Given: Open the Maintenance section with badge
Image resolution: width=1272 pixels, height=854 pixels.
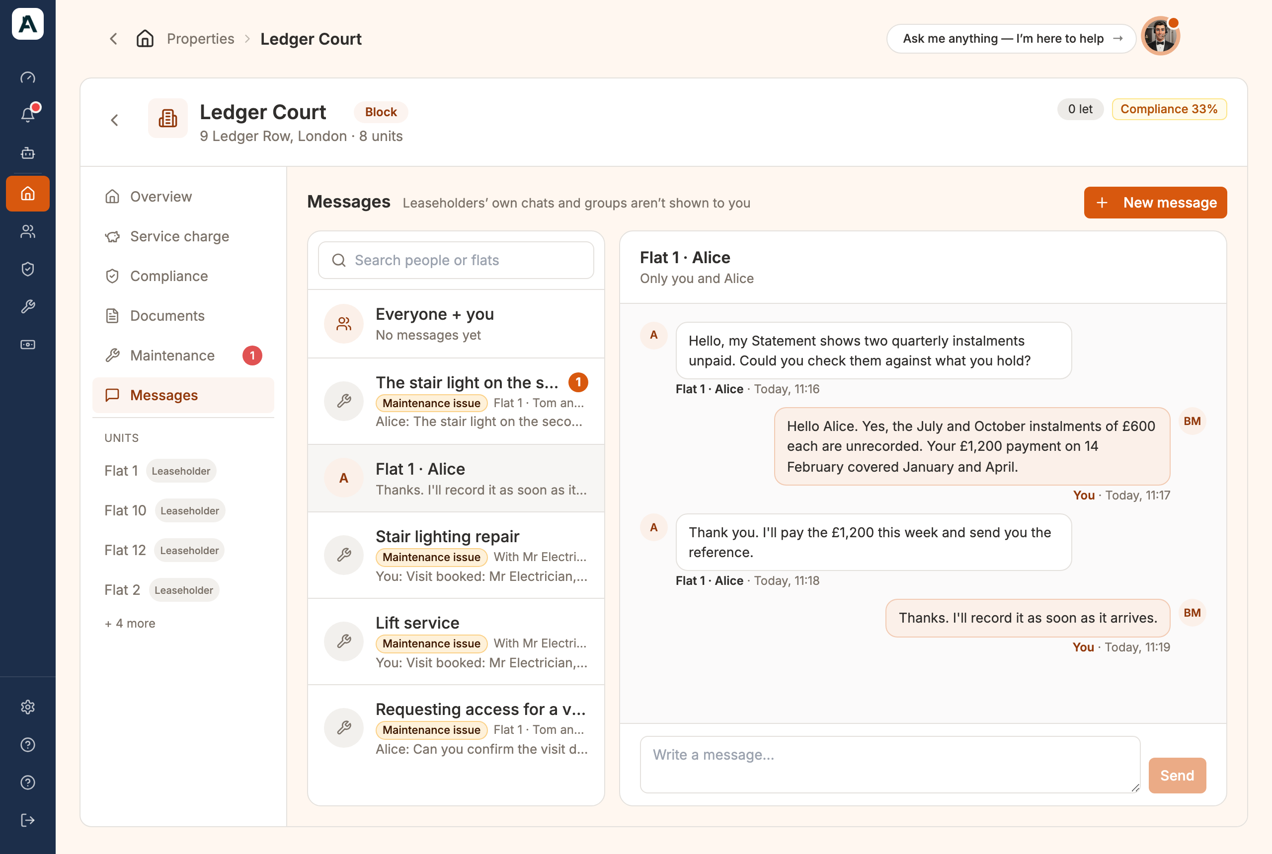Looking at the screenshot, I should tap(183, 356).
